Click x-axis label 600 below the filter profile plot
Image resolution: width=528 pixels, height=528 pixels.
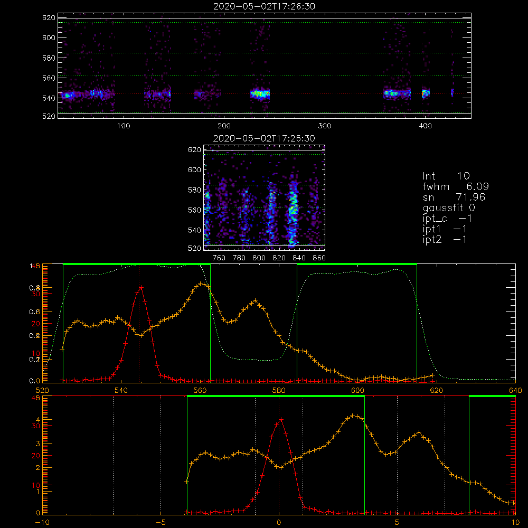(357, 390)
